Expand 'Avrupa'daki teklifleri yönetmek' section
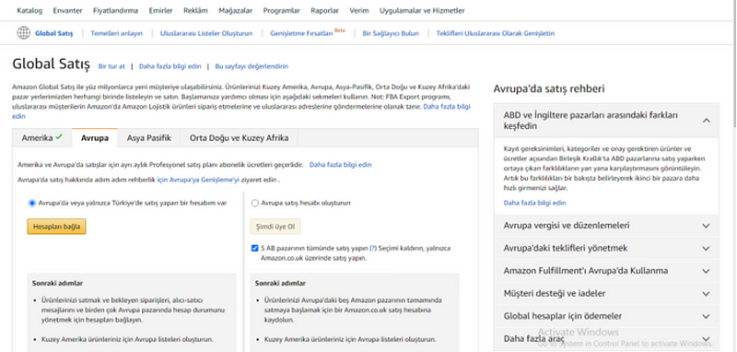The width and height of the screenshot is (737, 352). click(606, 248)
